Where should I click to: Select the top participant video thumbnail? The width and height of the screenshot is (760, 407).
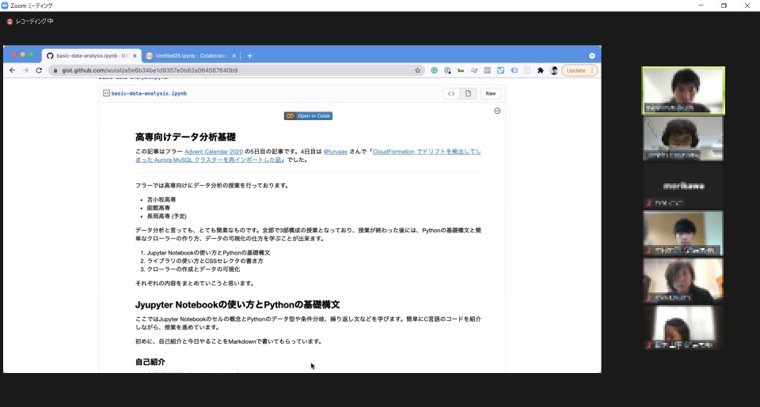[682, 90]
